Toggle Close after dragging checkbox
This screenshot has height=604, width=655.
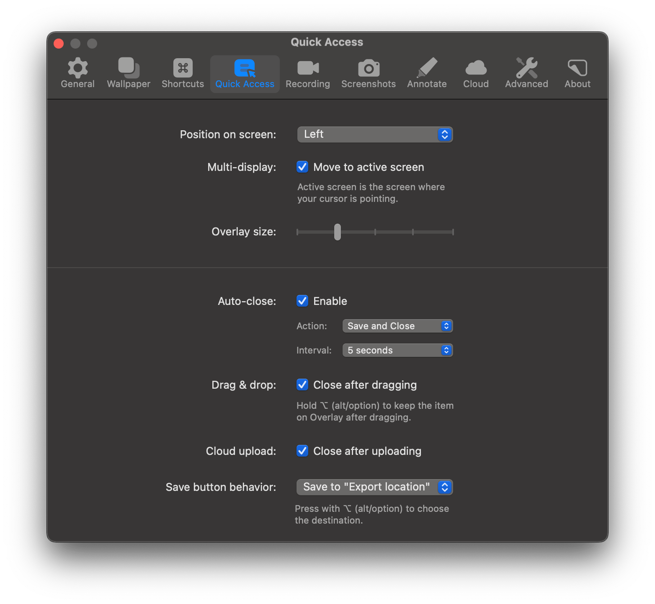coord(302,385)
